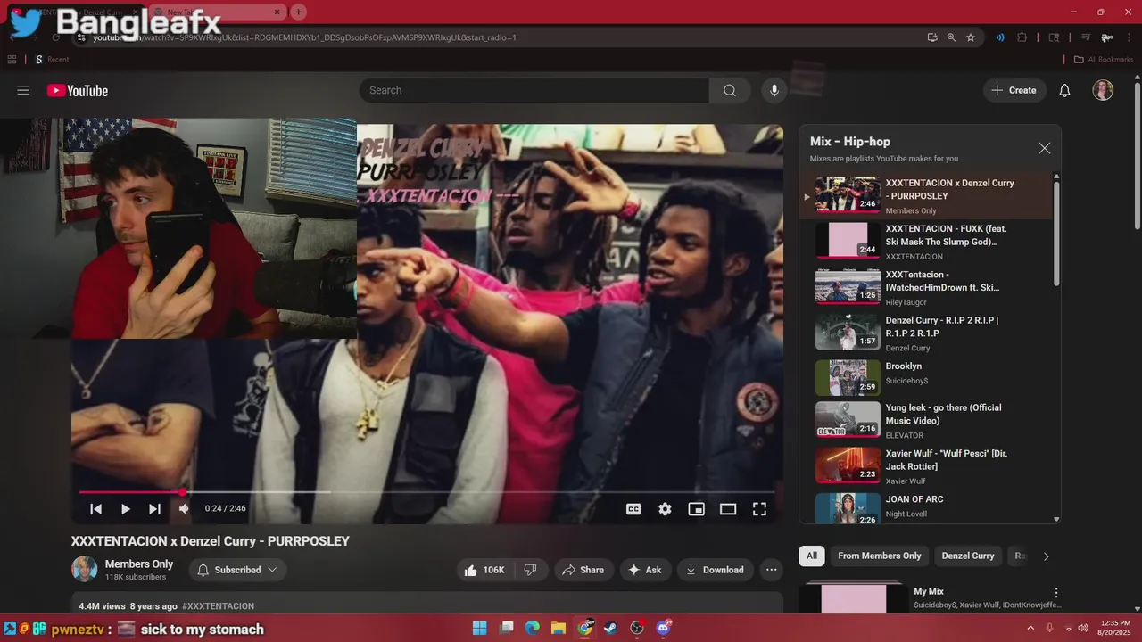The image size is (1142, 642).
Task: Open player settings gear
Action: 665,508
